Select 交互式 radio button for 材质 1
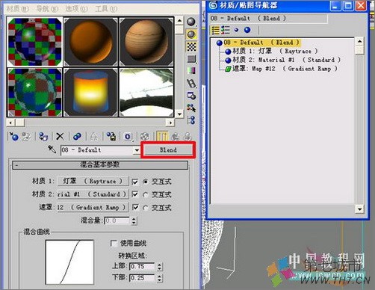 point(146,182)
